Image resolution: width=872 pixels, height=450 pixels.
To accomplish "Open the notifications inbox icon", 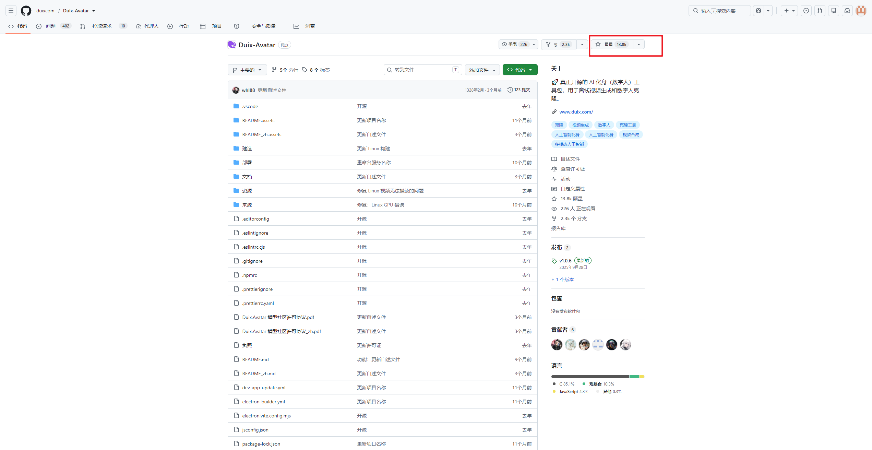I will (x=847, y=11).
